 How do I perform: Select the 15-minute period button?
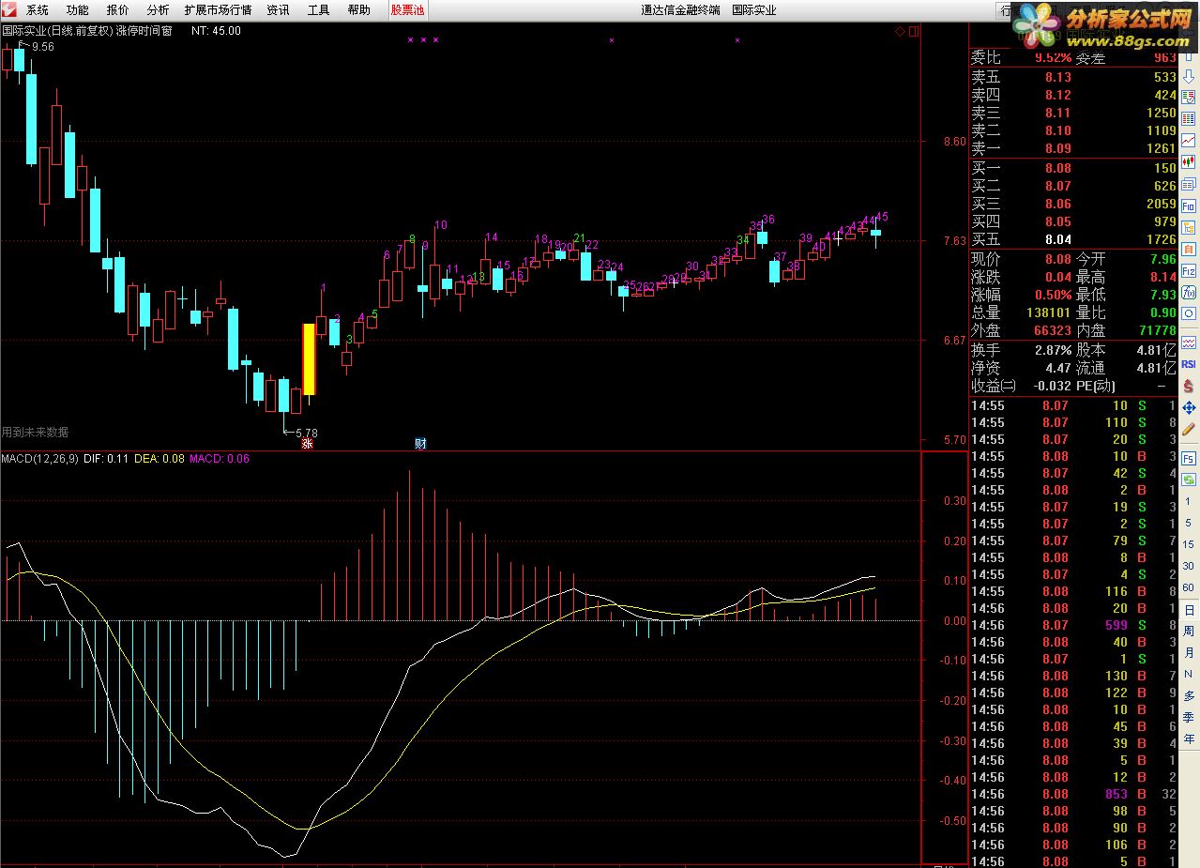pyautogui.click(x=1189, y=544)
